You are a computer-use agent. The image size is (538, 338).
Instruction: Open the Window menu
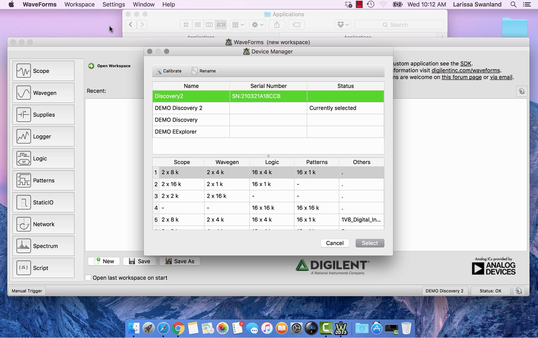[x=143, y=4]
